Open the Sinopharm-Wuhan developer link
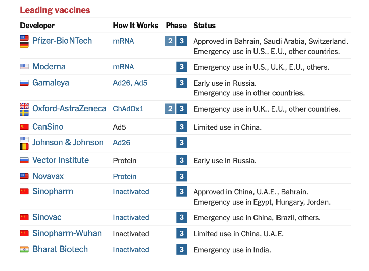The image size is (369, 271). pos(66,233)
